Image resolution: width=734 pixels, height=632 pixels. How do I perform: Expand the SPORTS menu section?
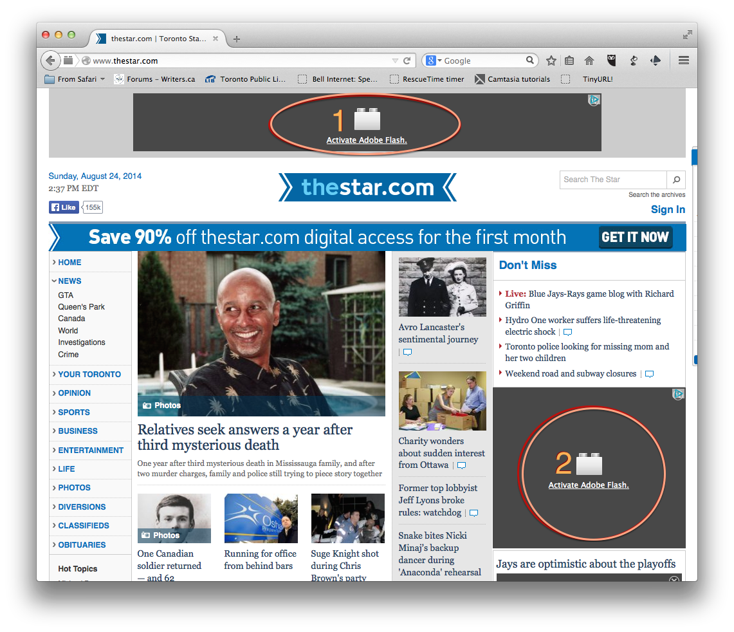tap(73, 413)
